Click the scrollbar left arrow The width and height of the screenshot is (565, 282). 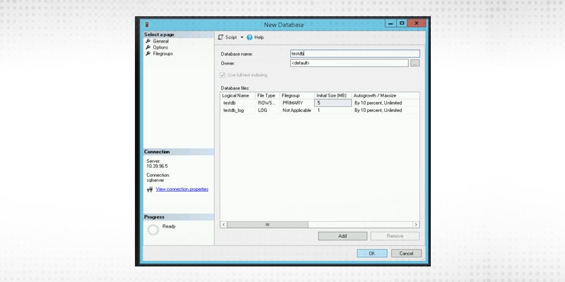[x=223, y=224]
